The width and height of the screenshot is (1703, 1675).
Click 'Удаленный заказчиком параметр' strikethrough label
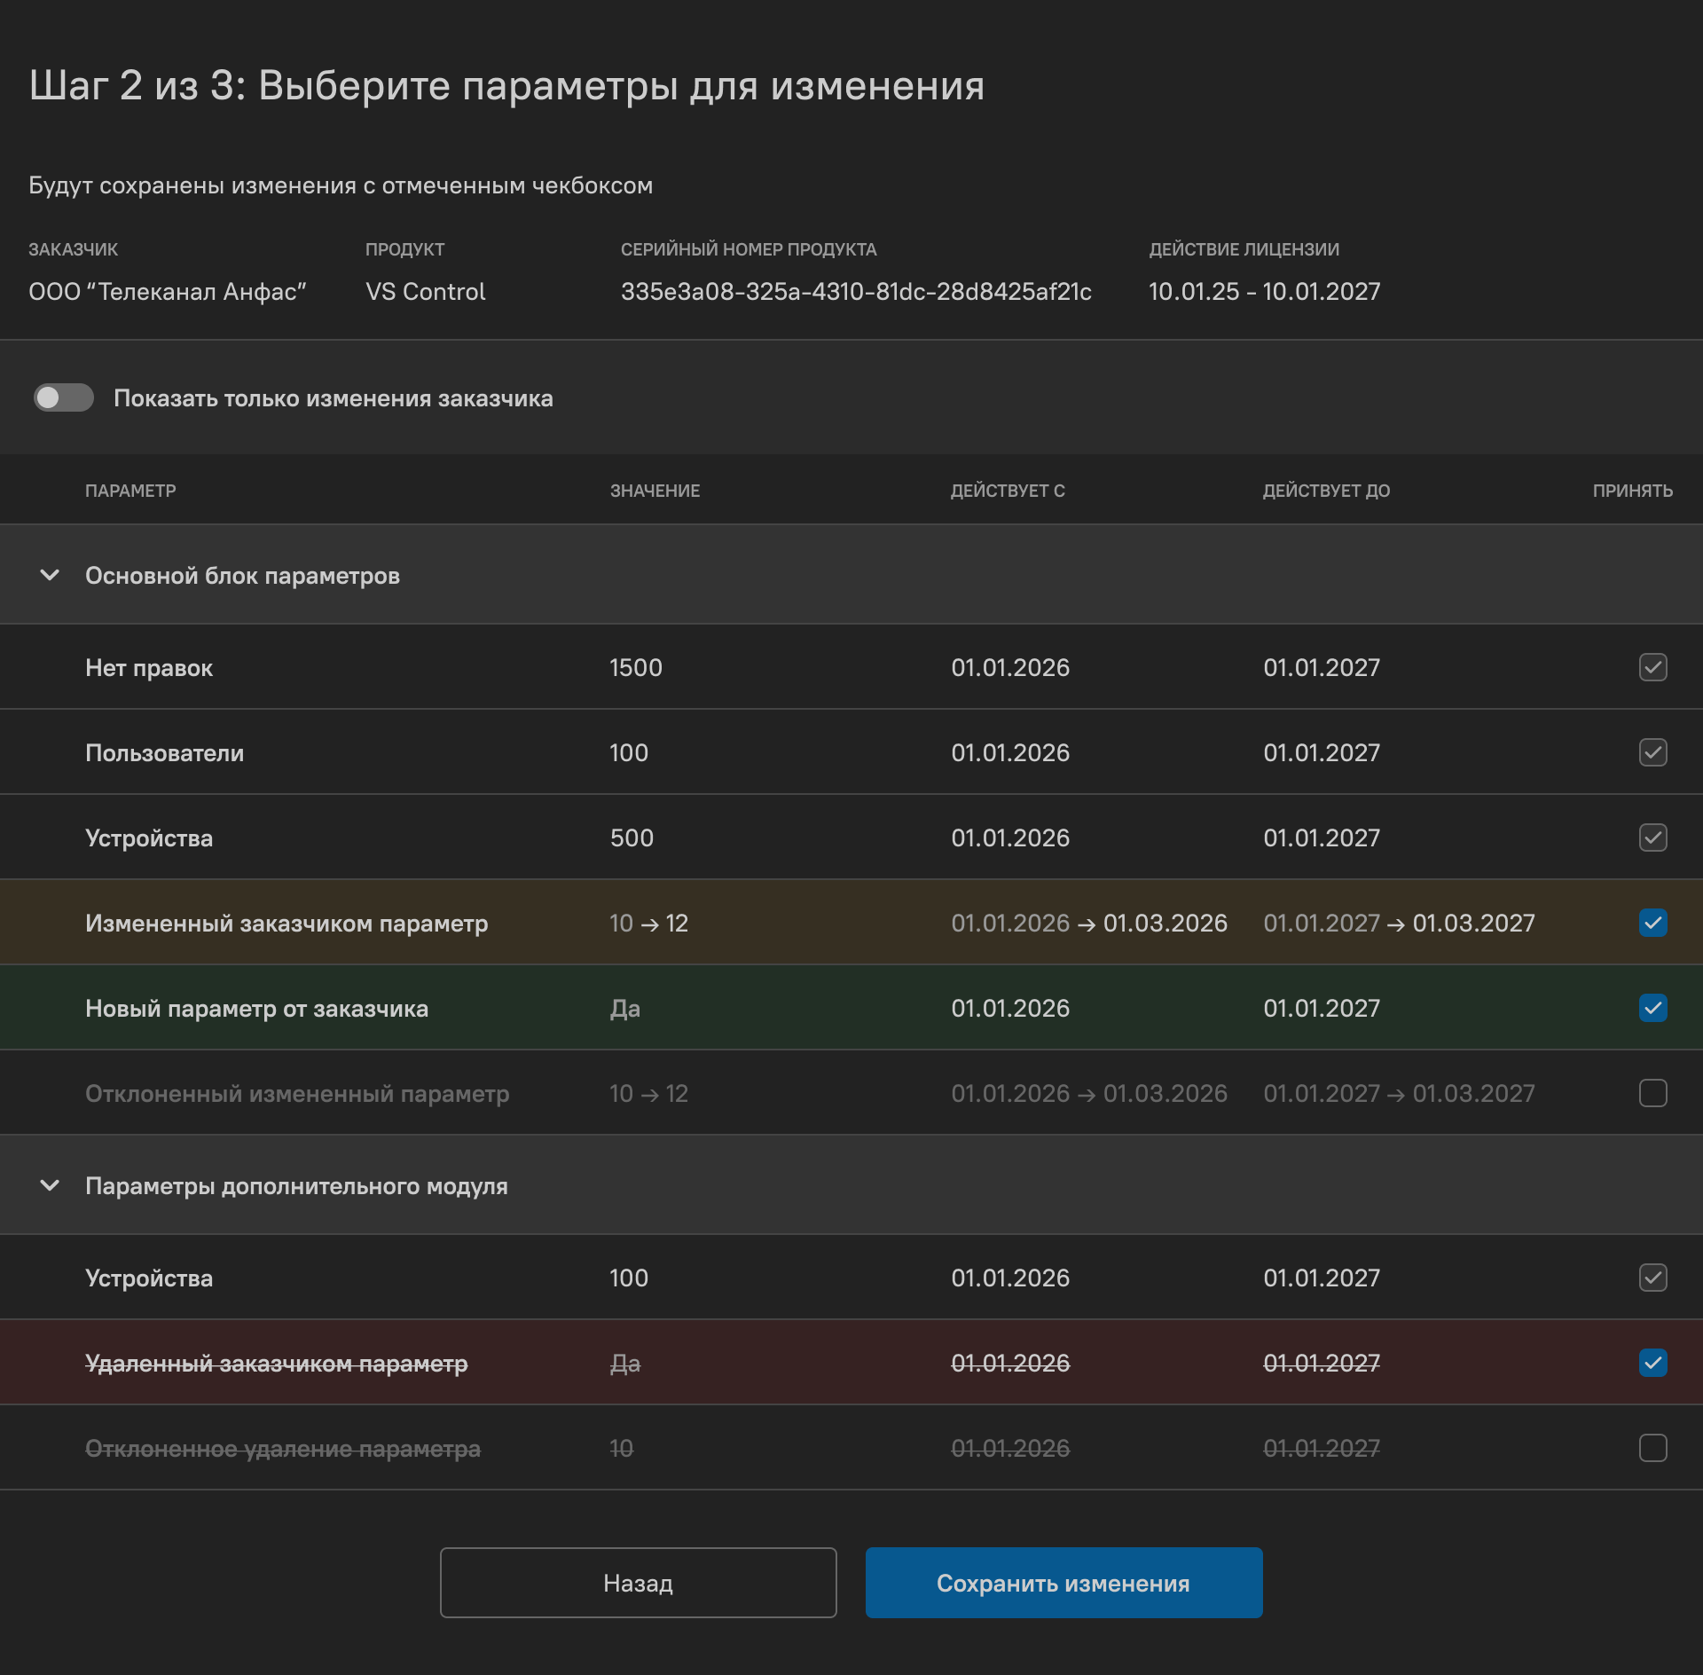point(276,1364)
